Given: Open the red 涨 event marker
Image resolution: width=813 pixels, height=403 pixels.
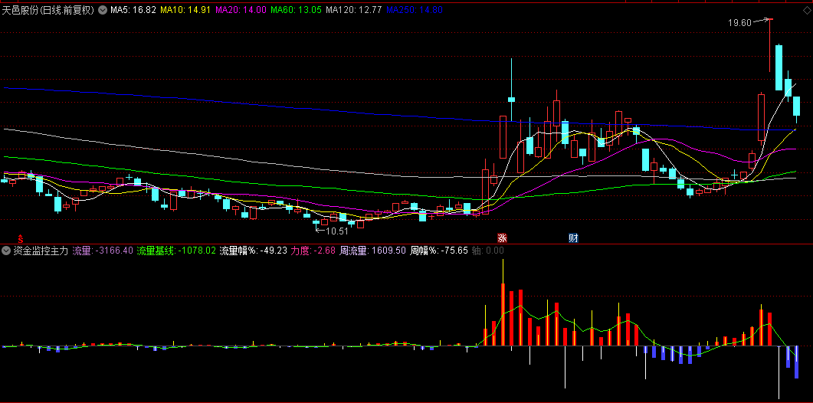Looking at the screenshot, I should (502, 238).
